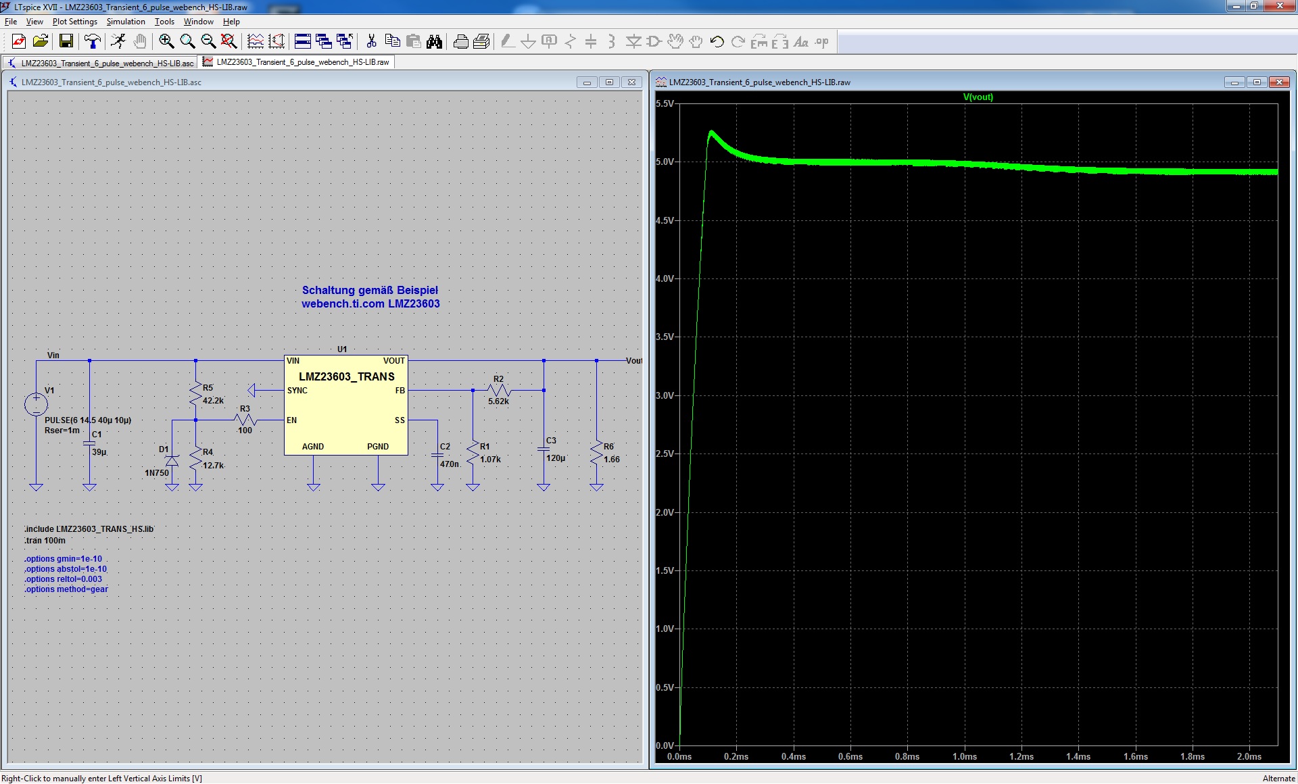Viewport: 1298px width, 784px height.
Task: Place a Ground symbol tool
Action: pos(529,42)
